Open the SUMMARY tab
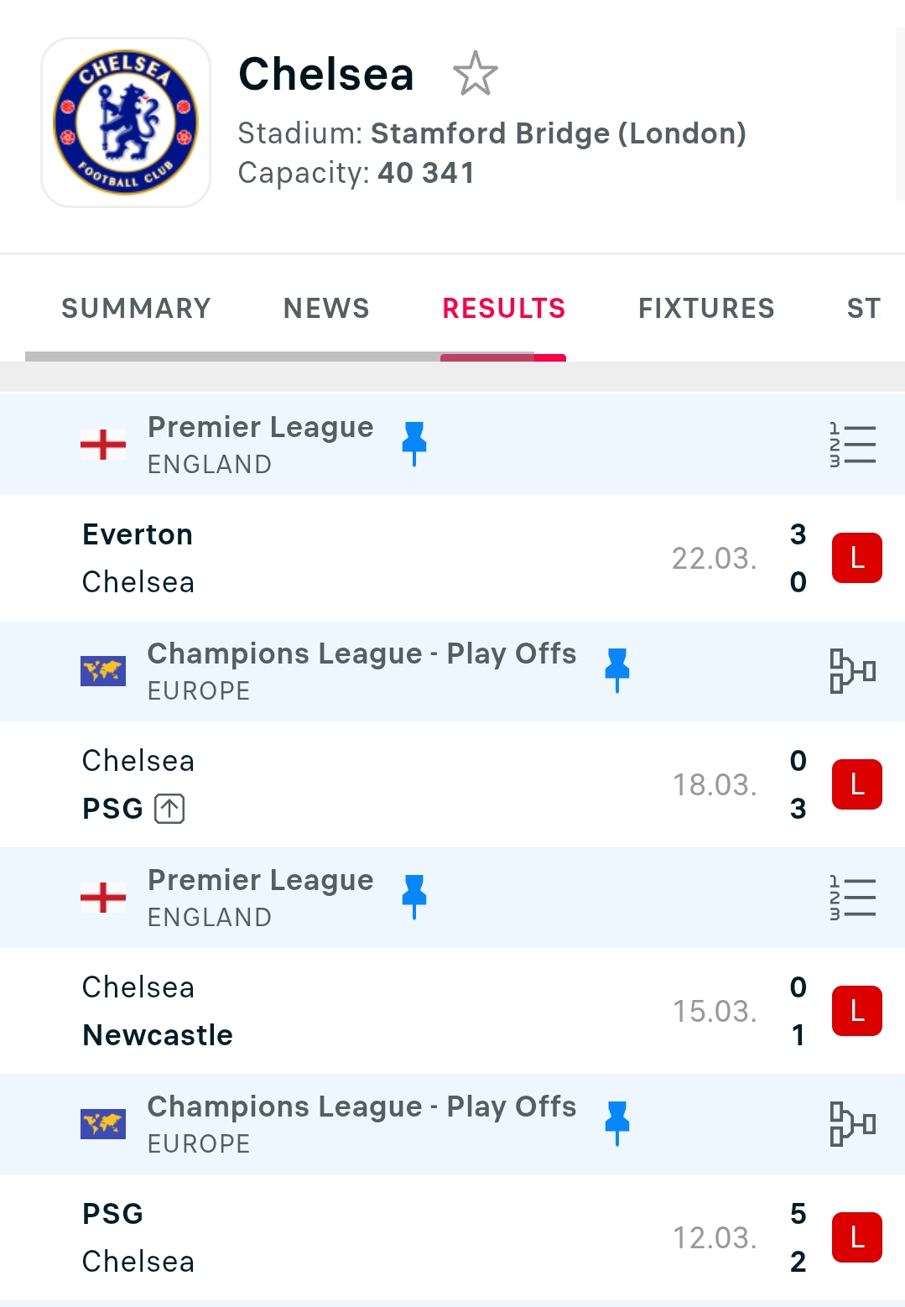This screenshot has height=1307, width=905. [136, 308]
